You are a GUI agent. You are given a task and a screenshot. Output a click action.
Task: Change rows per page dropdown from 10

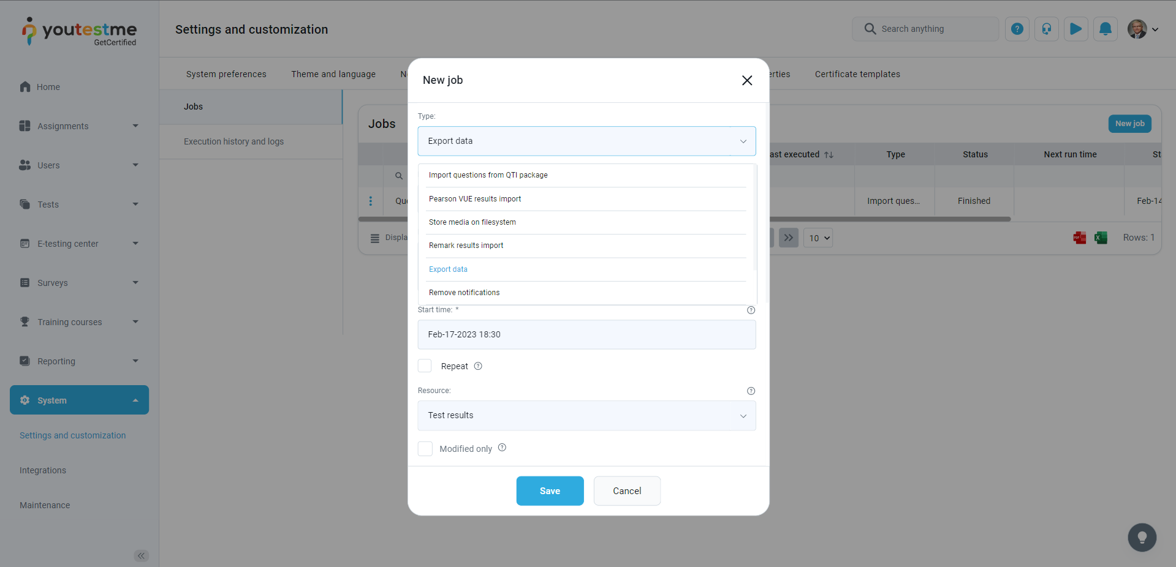click(818, 238)
